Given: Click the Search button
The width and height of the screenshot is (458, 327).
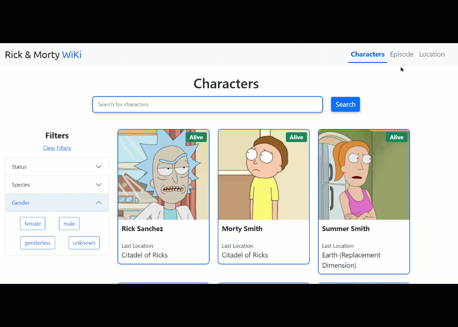Looking at the screenshot, I should [x=346, y=104].
